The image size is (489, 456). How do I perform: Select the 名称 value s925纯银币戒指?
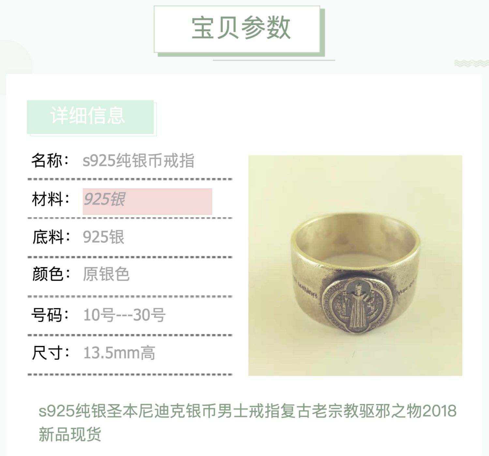(139, 161)
